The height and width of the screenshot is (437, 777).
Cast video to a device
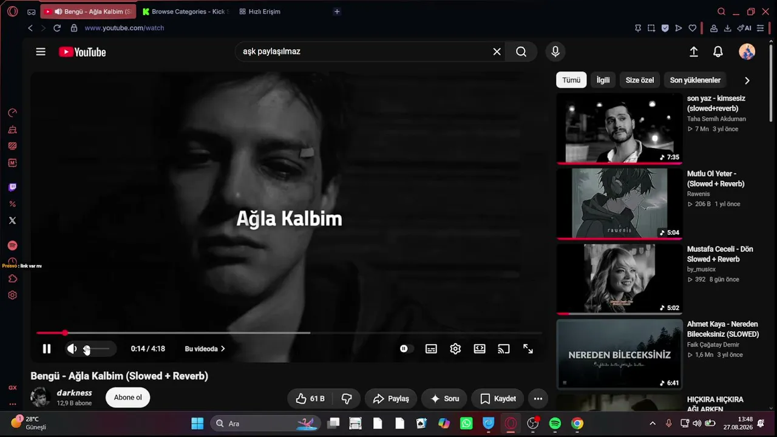point(504,349)
